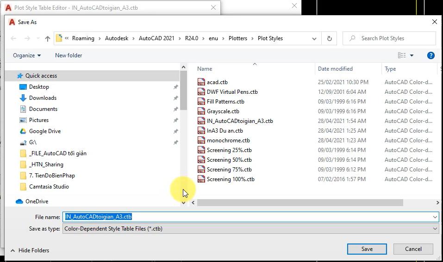Select the monochrome.ctb file icon
Viewport: 443px width, 262px height.
pyautogui.click(x=201, y=140)
